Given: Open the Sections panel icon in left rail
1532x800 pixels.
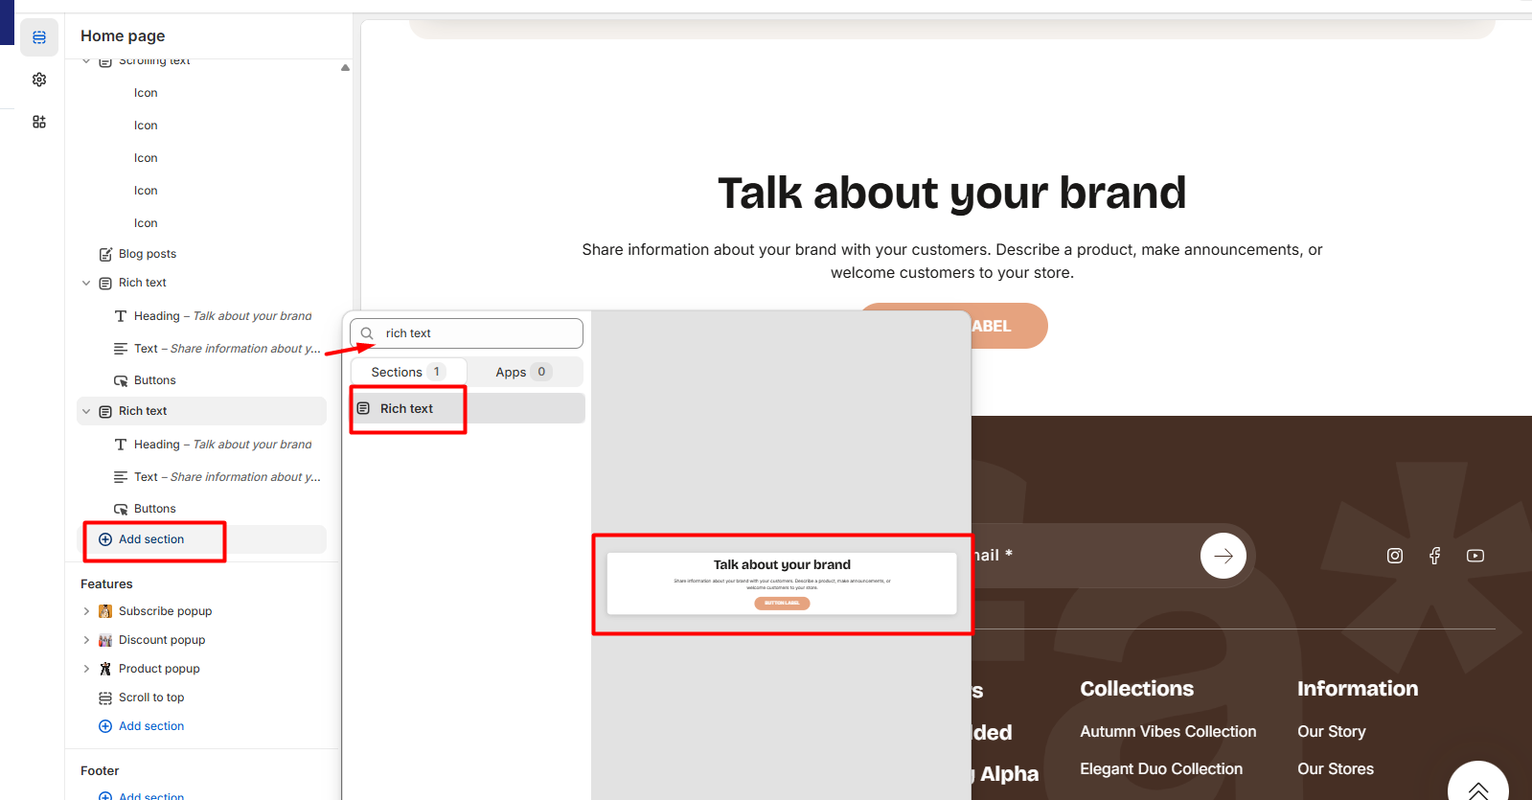Looking at the screenshot, I should click(39, 37).
